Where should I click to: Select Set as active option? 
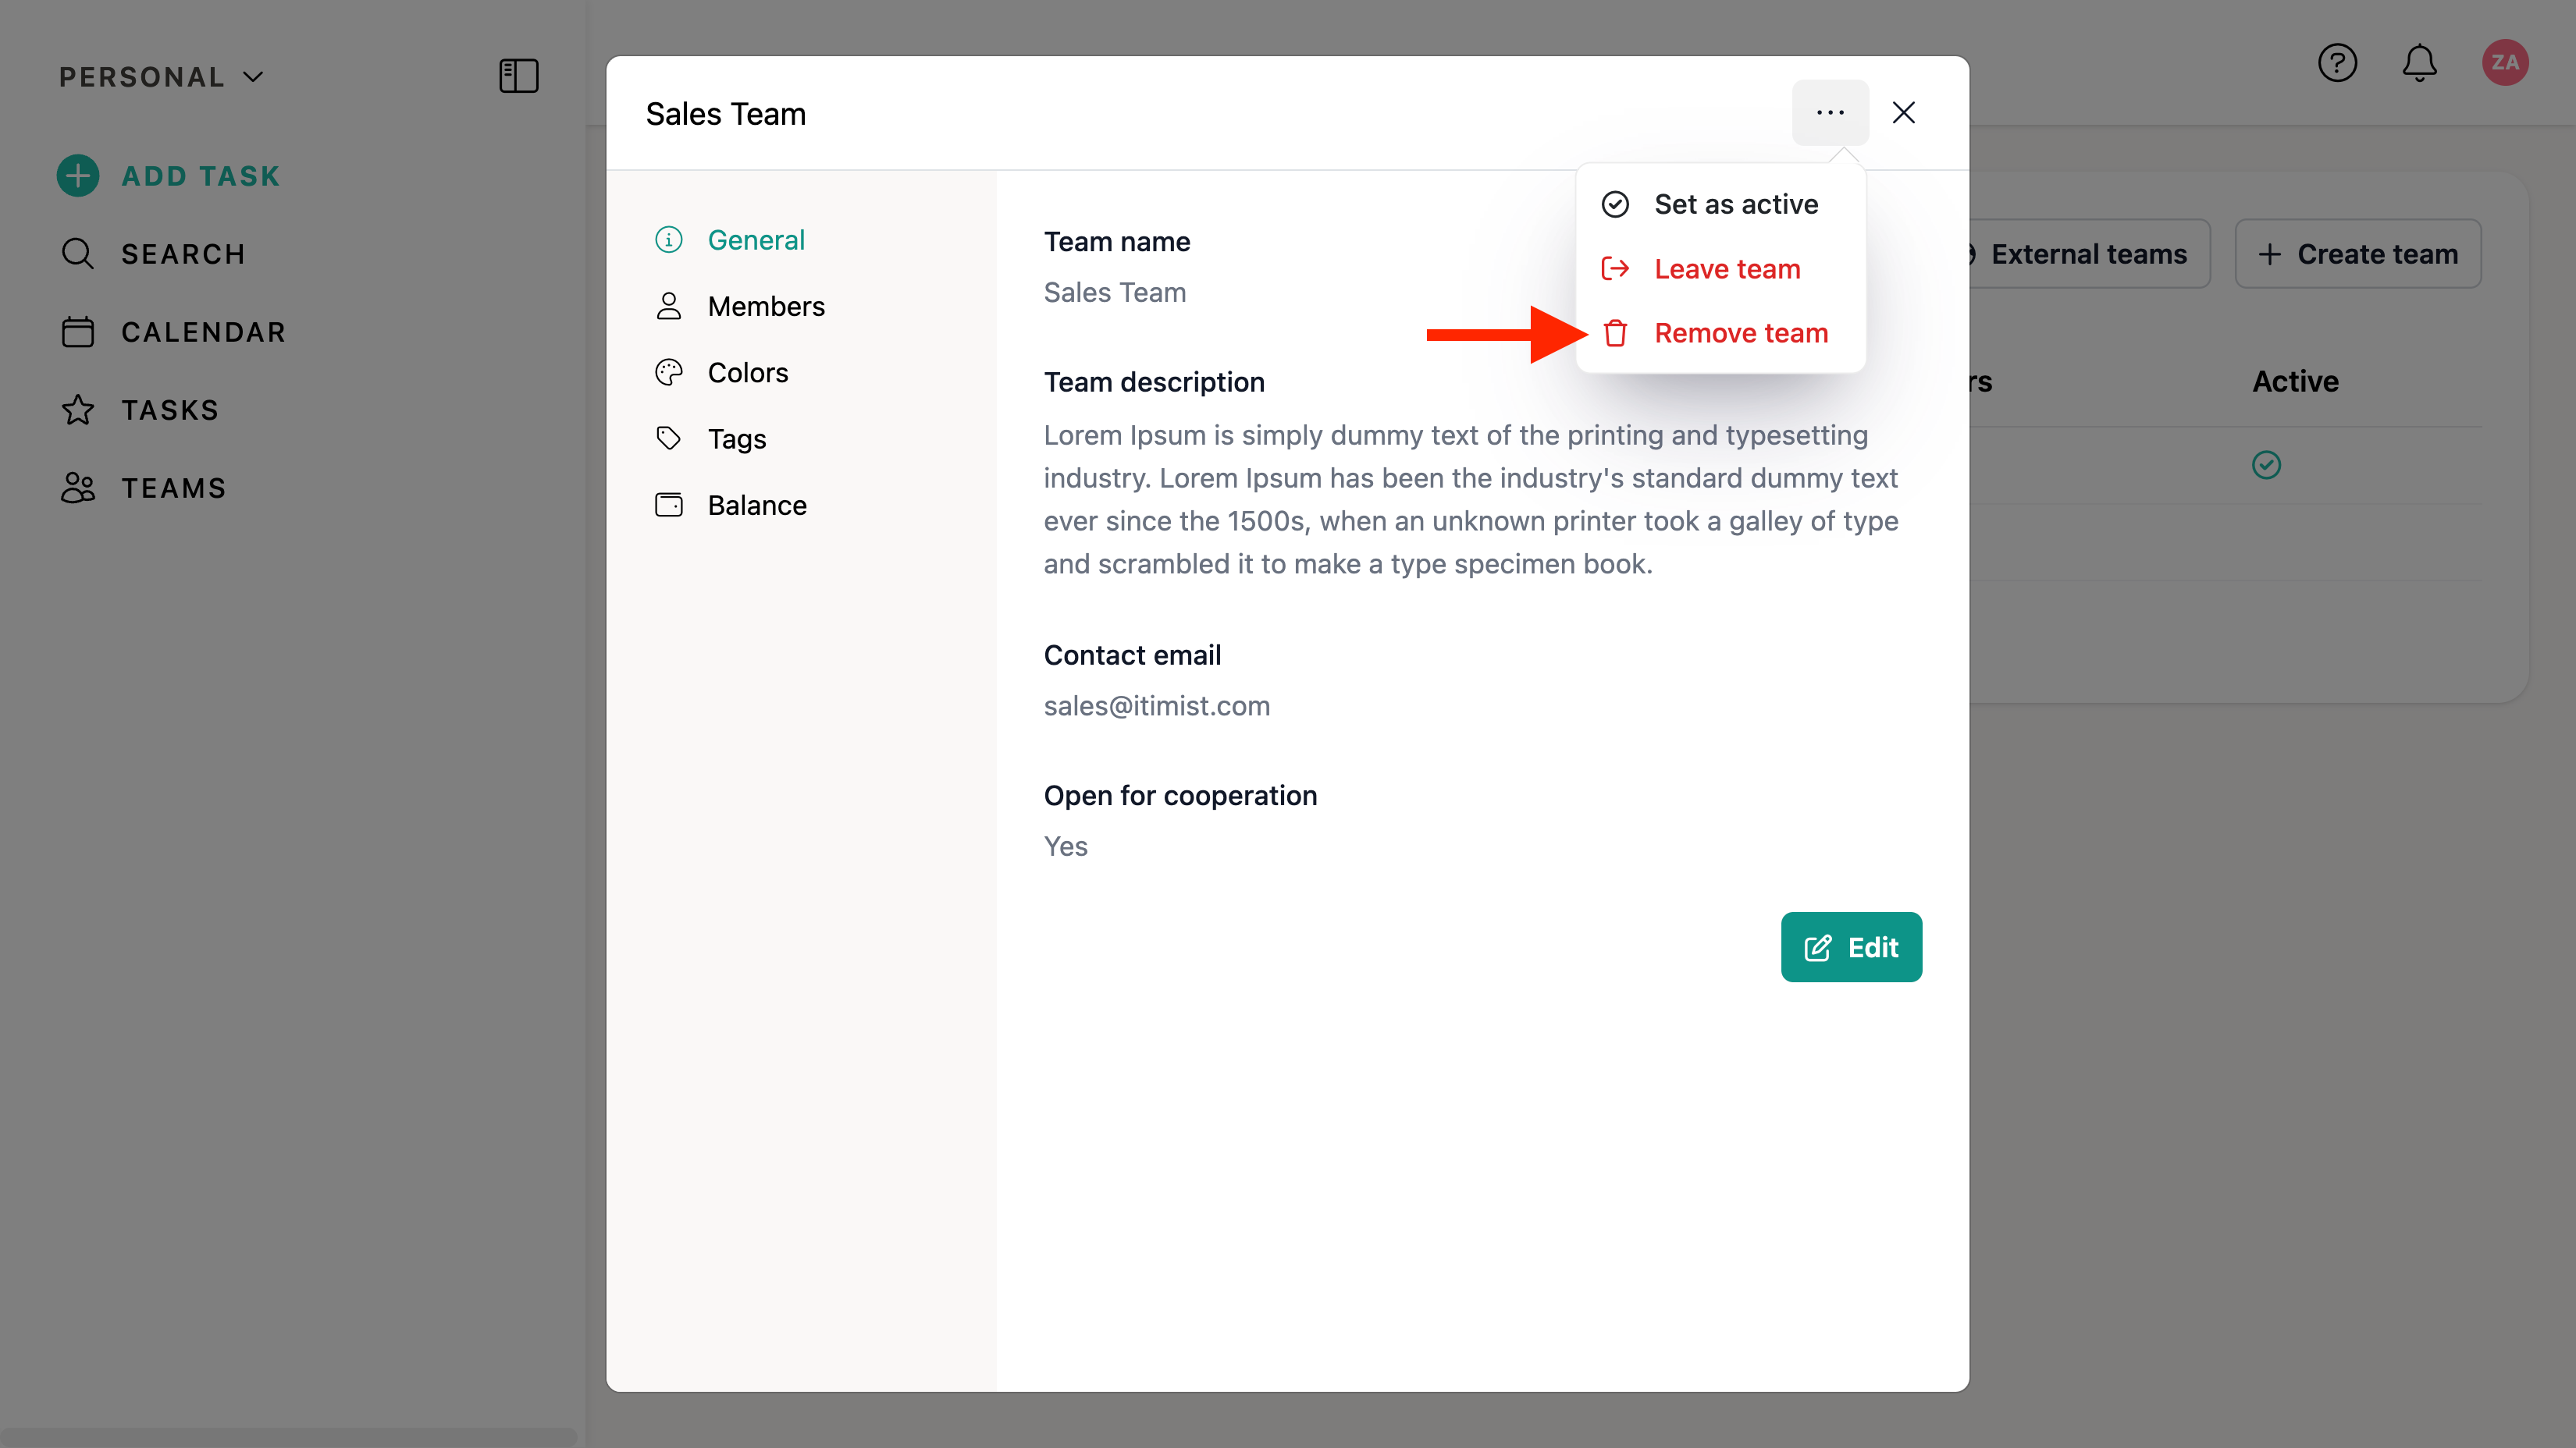pos(1735,204)
